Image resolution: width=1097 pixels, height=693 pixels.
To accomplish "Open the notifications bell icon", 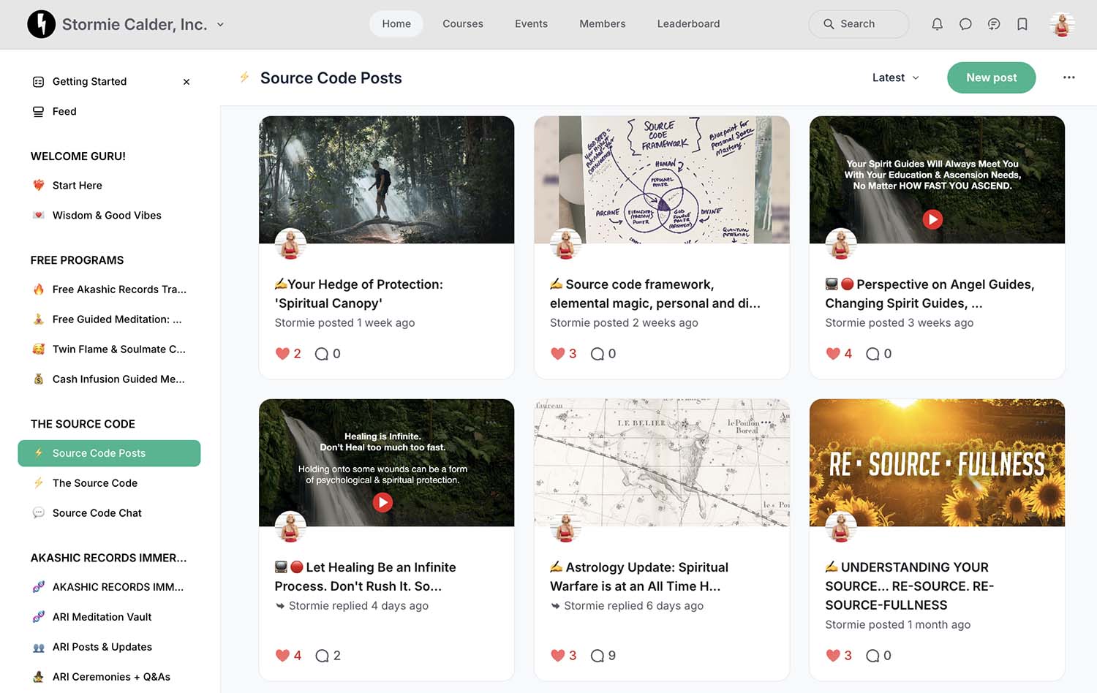I will (937, 24).
